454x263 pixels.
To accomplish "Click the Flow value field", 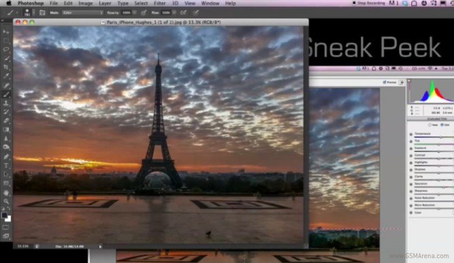I will pos(167,13).
